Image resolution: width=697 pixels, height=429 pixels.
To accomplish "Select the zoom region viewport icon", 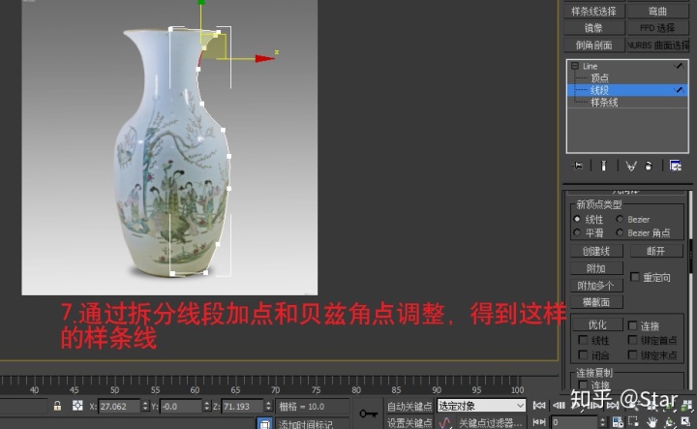I will click(x=633, y=421).
